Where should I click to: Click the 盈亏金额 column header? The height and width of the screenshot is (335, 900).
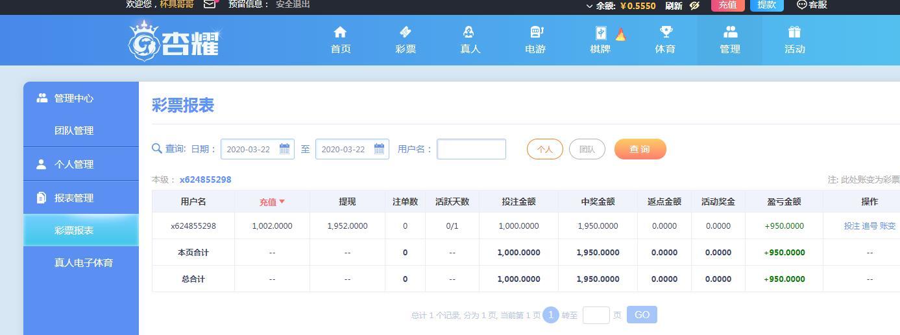(x=784, y=202)
